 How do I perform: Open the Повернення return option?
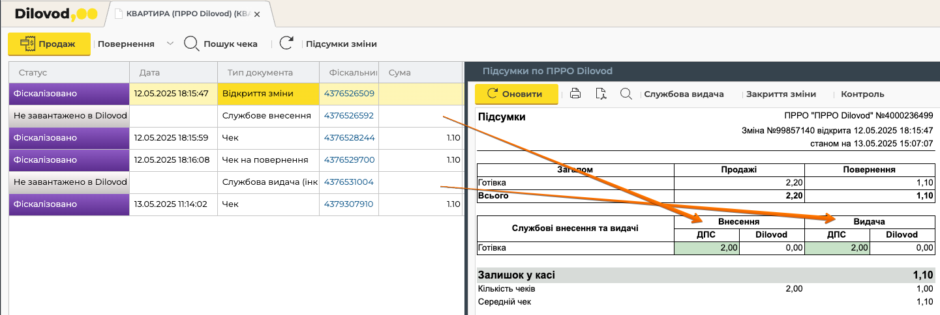click(126, 44)
